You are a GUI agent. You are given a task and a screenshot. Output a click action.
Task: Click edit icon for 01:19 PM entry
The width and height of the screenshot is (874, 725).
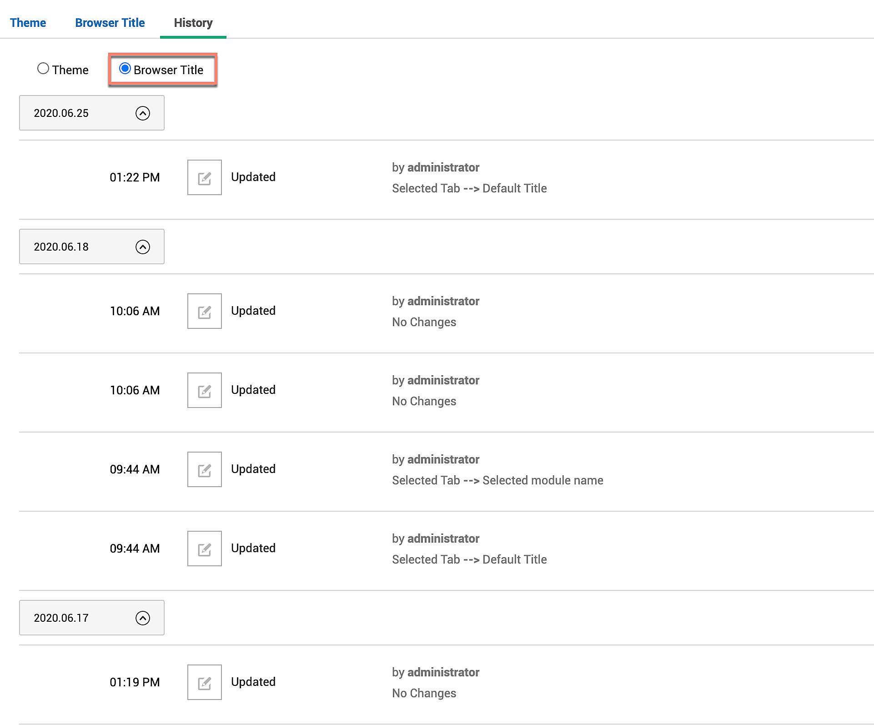[204, 682]
